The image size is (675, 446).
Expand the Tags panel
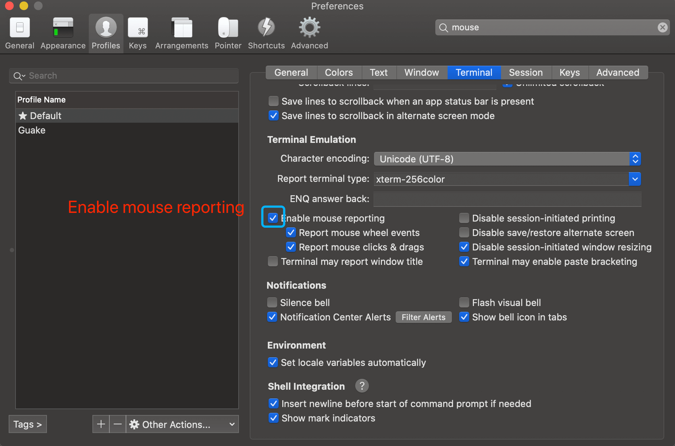click(x=28, y=424)
